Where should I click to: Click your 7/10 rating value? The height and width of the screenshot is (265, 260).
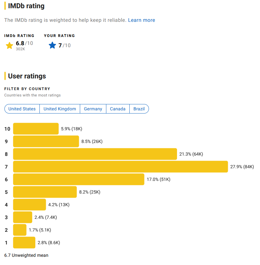click(x=64, y=45)
